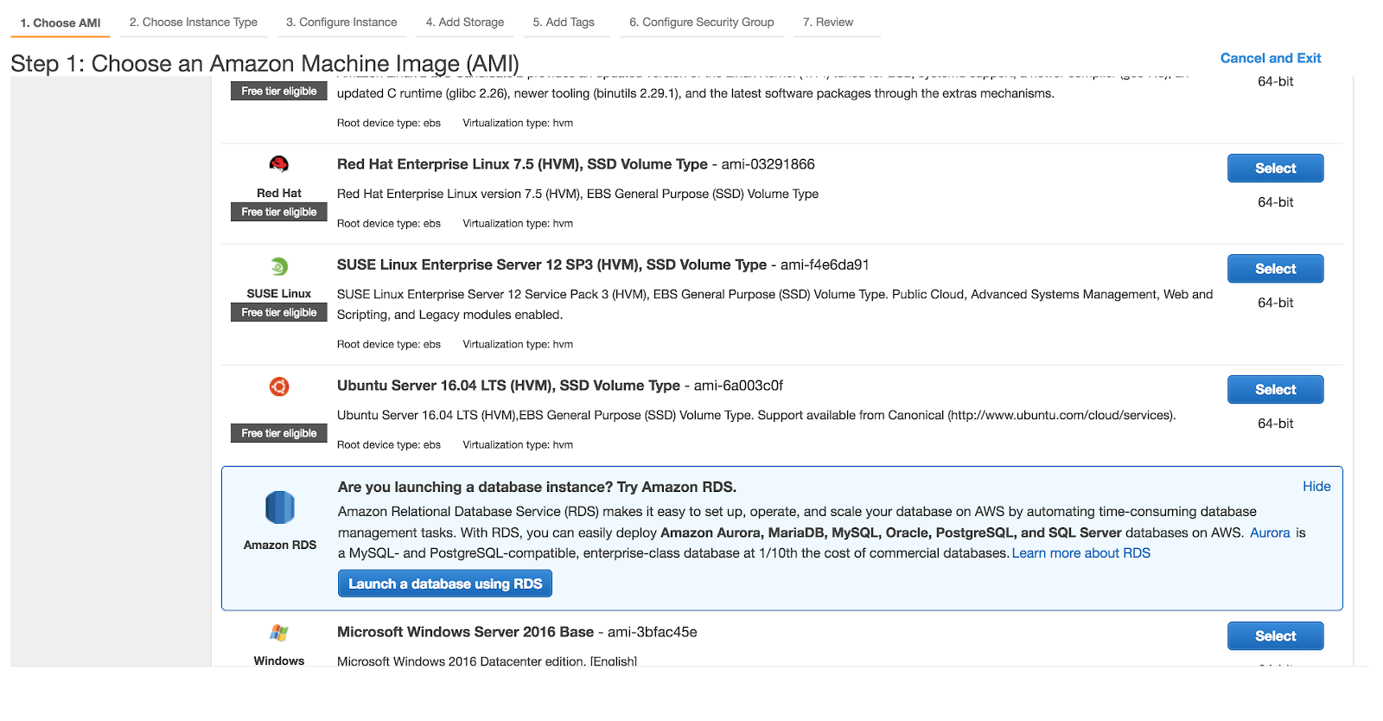Click Red Hat Enterprise Linux 7.5 title
Image resolution: width=1383 pixels, height=721 pixels.
pyautogui.click(x=522, y=164)
